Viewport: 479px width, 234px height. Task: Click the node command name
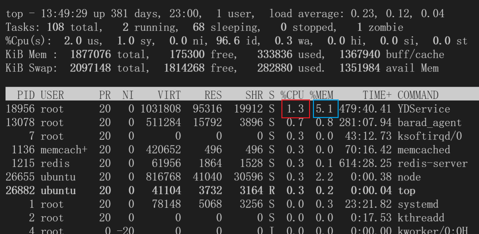pyautogui.click(x=409, y=177)
